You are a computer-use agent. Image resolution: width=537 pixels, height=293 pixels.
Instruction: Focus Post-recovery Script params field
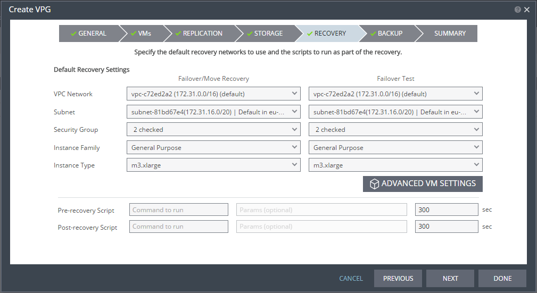pyautogui.click(x=321, y=227)
